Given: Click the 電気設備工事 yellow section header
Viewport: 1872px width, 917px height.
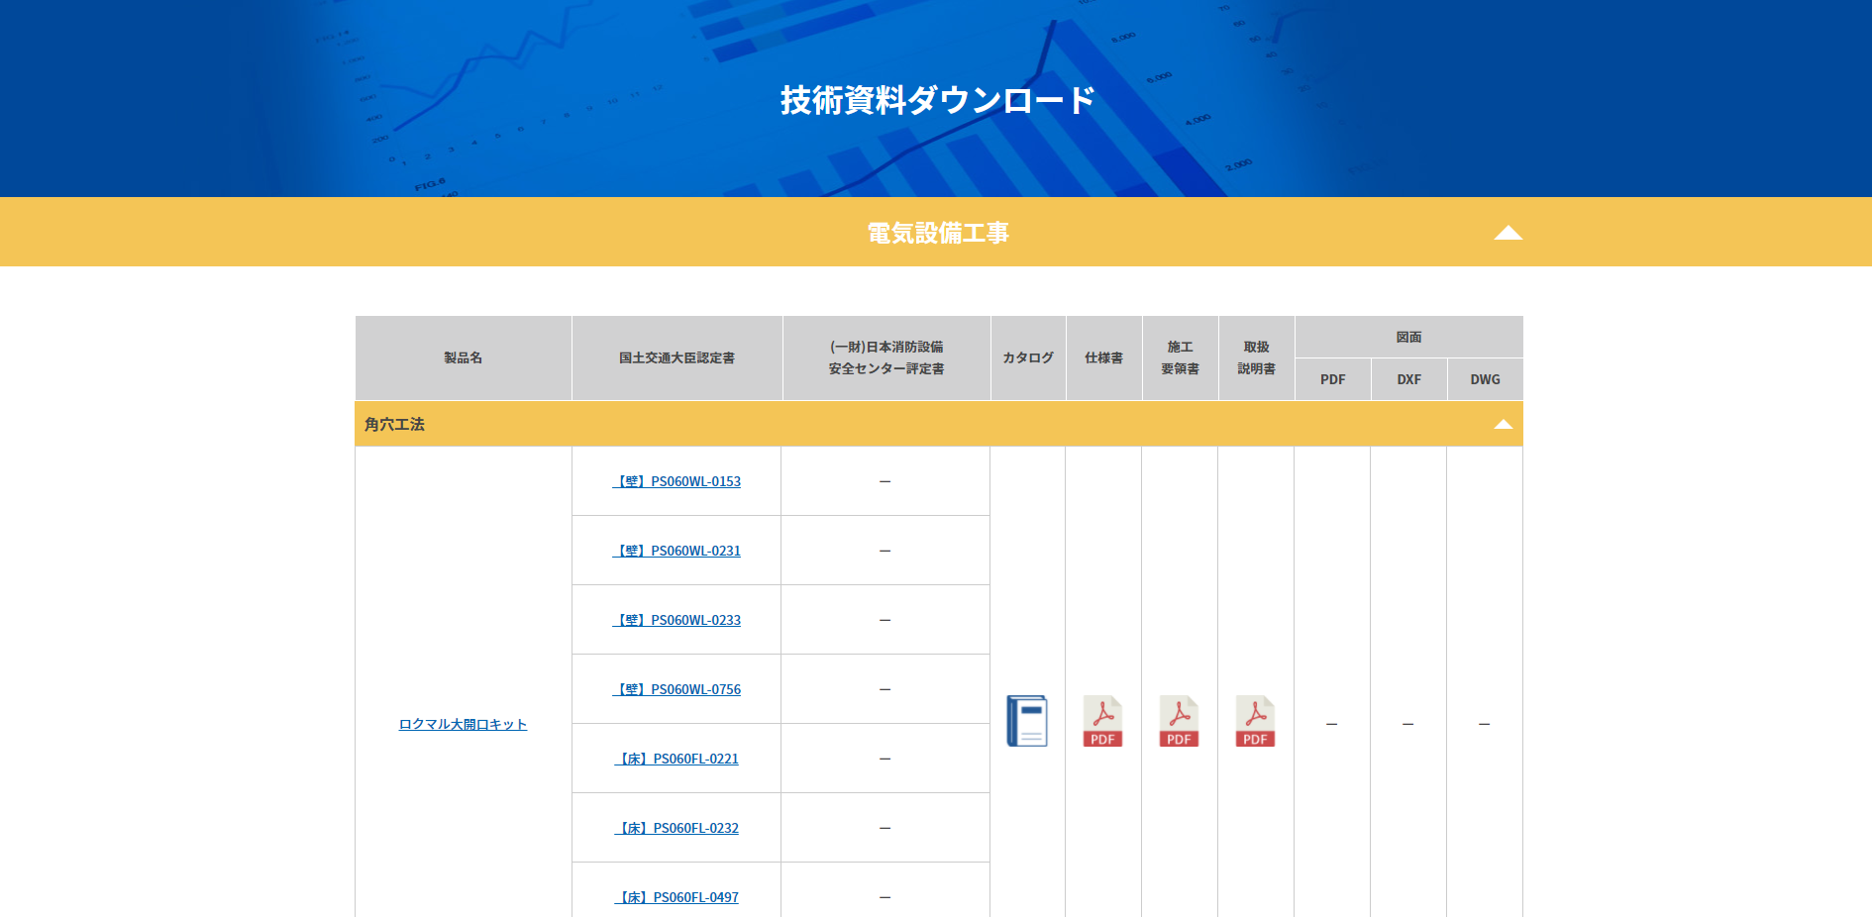Looking at the screenshot, I should 937,233.
